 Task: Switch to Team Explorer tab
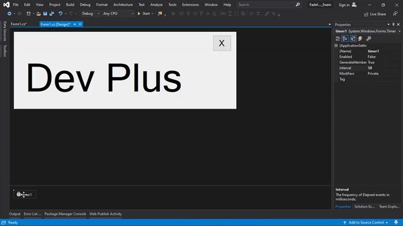(389, 207)
